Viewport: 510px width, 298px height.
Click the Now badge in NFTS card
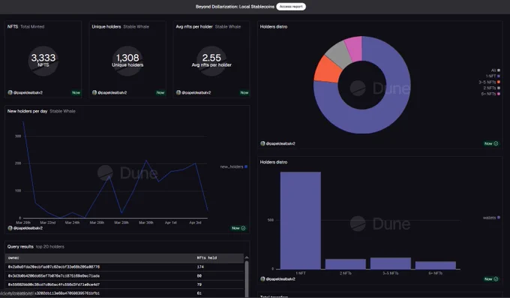point(76,92)
